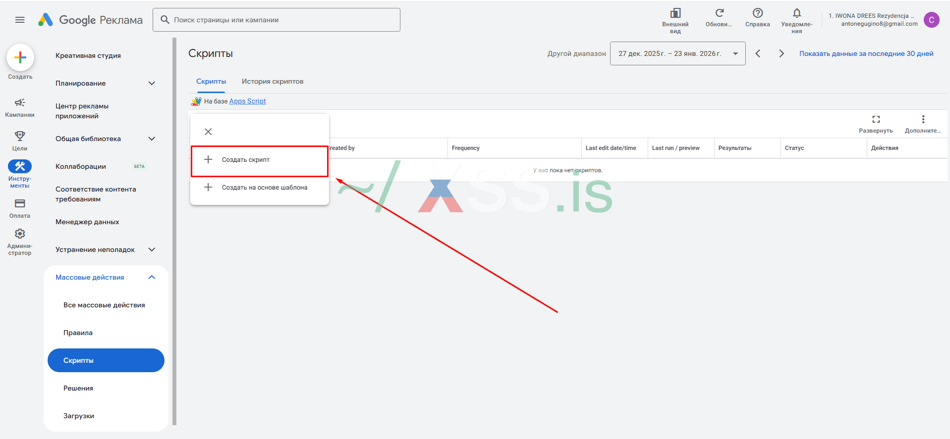950x439 pixels.
Task: Click the Другой диапазон label
Action: (577, 53)
